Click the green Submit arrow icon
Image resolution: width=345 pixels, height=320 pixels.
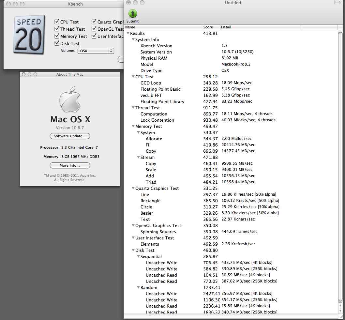[132, 14]
